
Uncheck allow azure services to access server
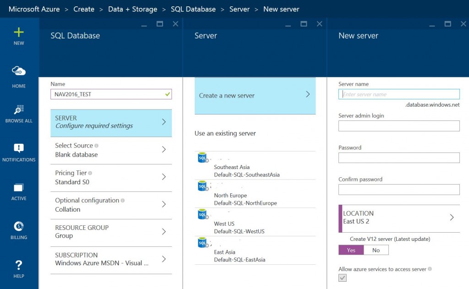click(x=343, y=278)
